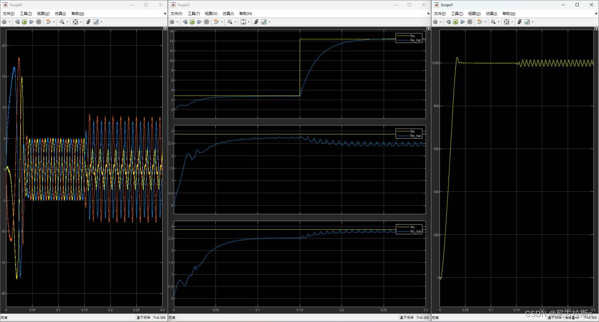Open 文件(F) menu in Scope9
The height and width of the screenshot is (322, 599).
click(9, 14)
